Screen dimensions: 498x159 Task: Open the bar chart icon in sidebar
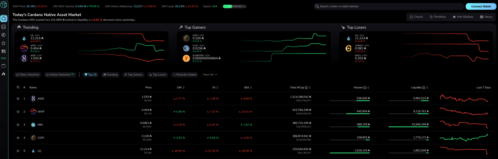click(4, 27)
